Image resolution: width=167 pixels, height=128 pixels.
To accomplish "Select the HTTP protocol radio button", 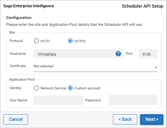I will click(x=37, y=41).
